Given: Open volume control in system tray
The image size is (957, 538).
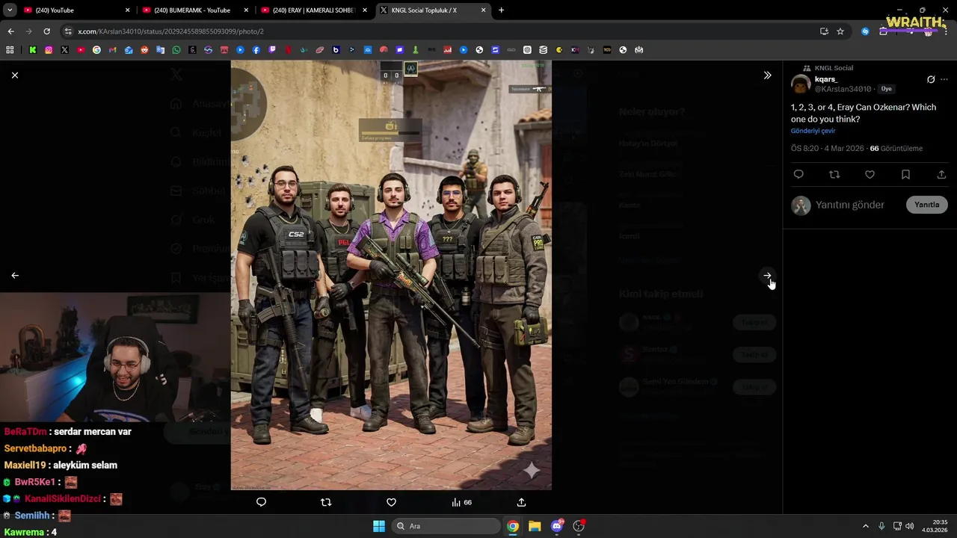Looking at the screenshot, I should click(x=909, y=526).
